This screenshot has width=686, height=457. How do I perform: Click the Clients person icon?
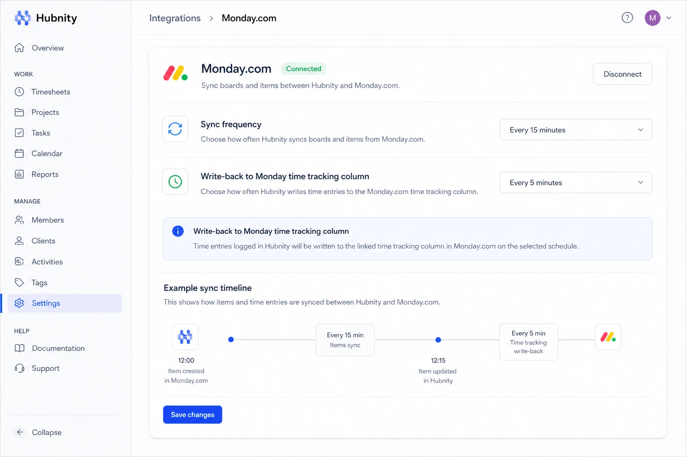point(19,241)
